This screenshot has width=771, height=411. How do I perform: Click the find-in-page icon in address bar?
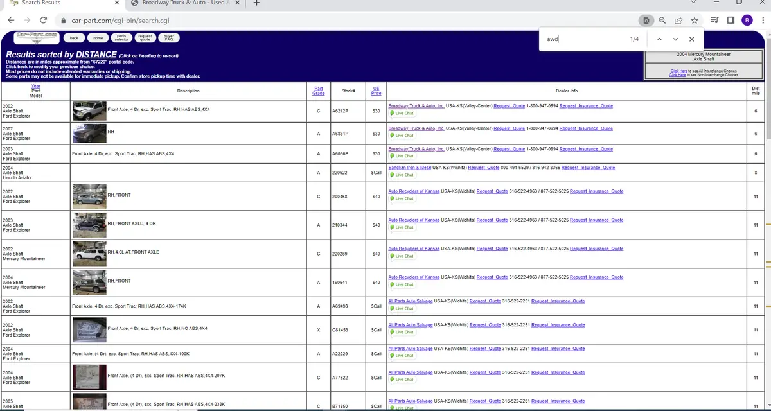point(646,21)
